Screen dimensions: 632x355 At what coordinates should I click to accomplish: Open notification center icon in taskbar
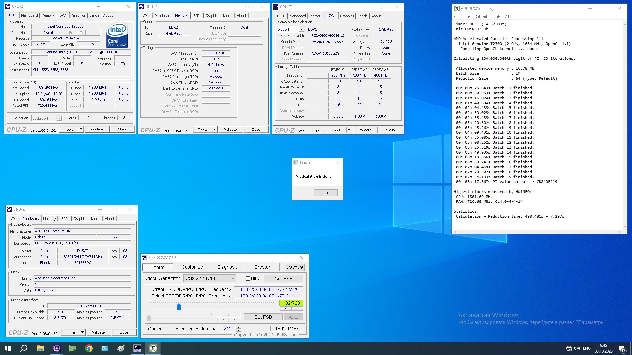(x=622, y=348)
